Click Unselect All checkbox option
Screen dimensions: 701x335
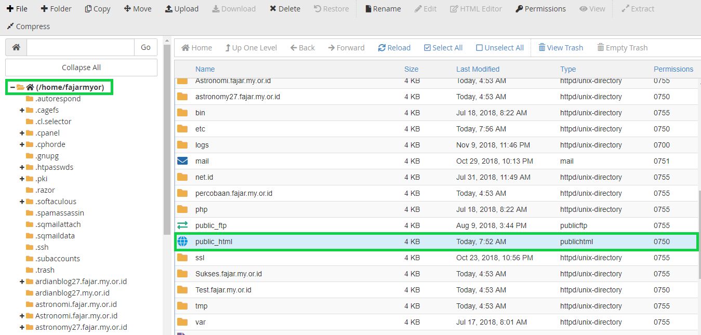500,48
